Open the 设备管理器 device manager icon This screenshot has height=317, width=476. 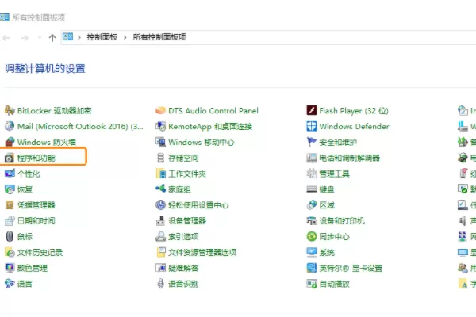click(160, 221)
